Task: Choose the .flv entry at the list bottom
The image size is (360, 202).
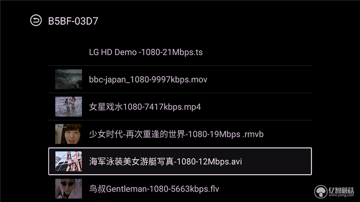Action: (x=180, y=189)
